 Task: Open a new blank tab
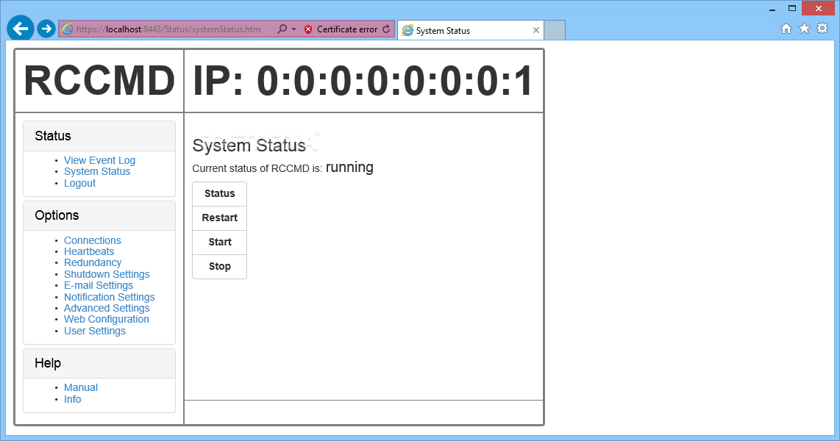pos(555,31)
